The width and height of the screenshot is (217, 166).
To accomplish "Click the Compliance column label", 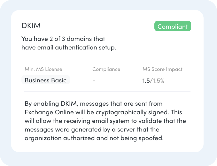I will [106, 69].
